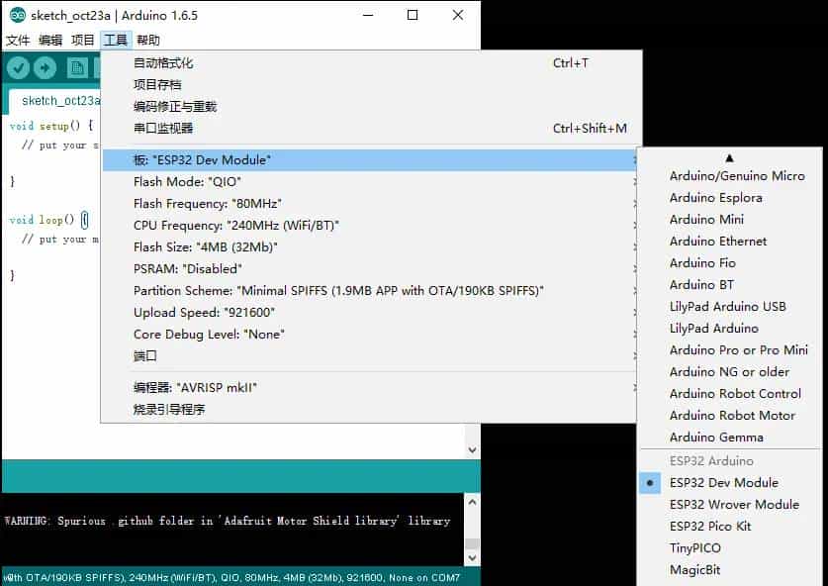The image size is (828, 586).
Task: Switch to the sketch_oct23a tab
Action: [x=57, y=100]
